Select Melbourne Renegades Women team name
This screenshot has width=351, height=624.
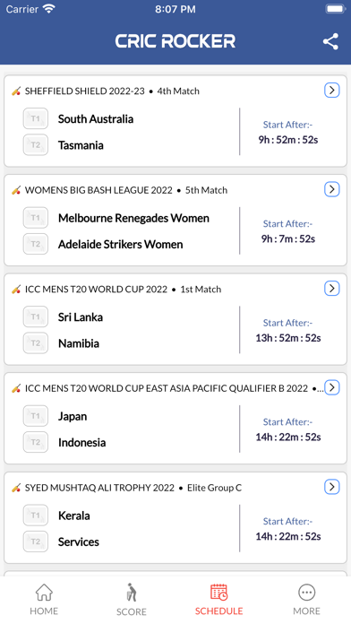click(x=133, y=218)
